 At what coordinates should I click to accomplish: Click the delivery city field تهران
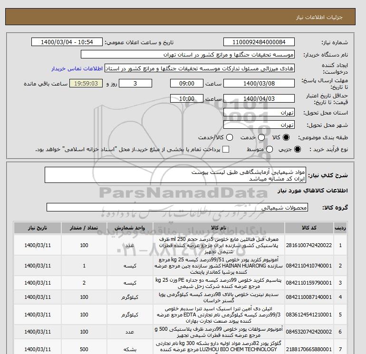[259, 124]
